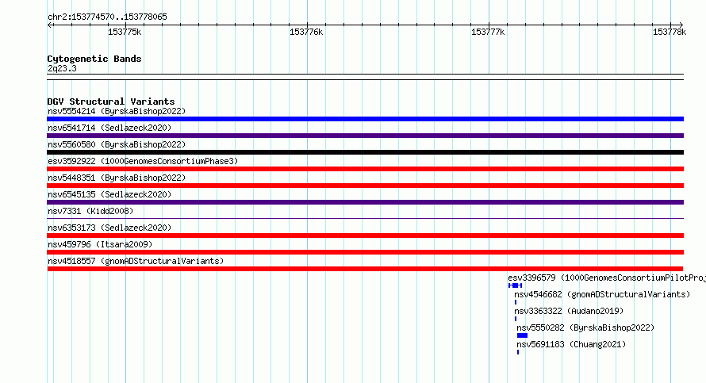Select the short blue block under nsv5550282
706x383 pixels.
[522, 335]
